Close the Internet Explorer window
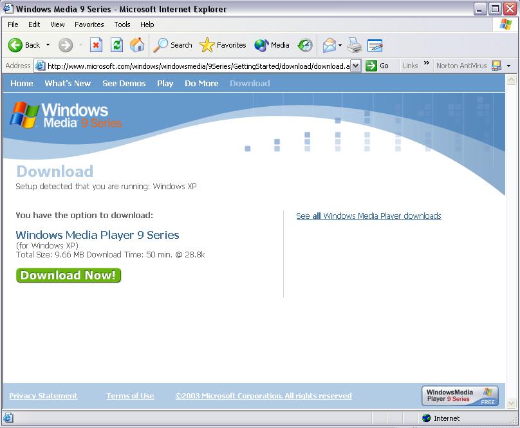Screen dimensions: 520x428 click(510, 9)
